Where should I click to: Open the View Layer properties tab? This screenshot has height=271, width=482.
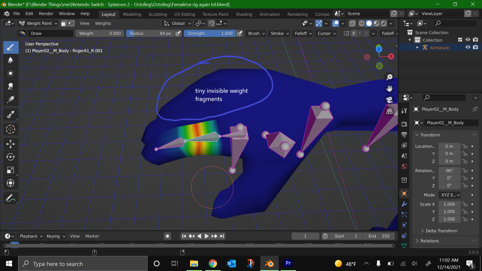404,145
